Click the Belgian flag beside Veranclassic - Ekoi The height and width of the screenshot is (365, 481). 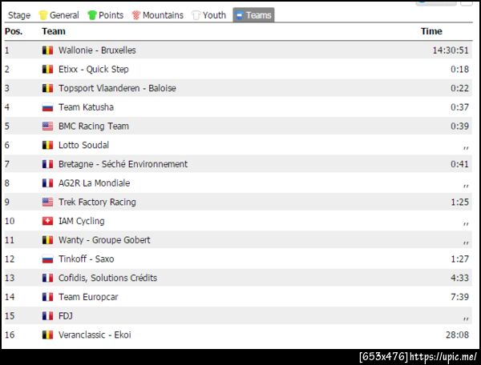tap(47, 335)
